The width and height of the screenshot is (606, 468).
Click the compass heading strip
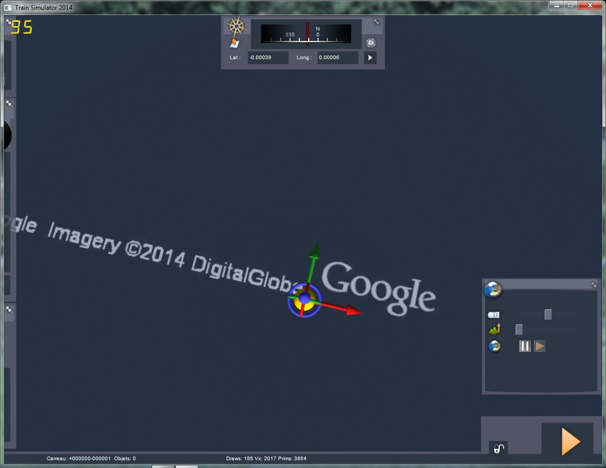[x=306, y=34]
